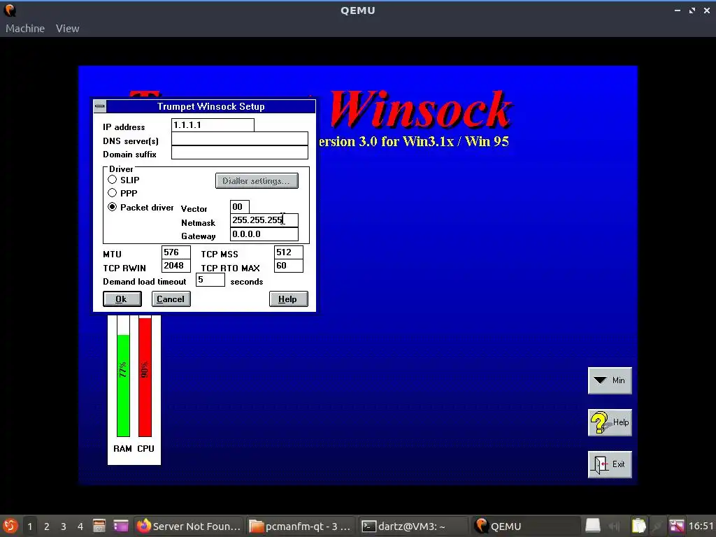Click the 16:51 clock in taskbar

pos(701,526)
